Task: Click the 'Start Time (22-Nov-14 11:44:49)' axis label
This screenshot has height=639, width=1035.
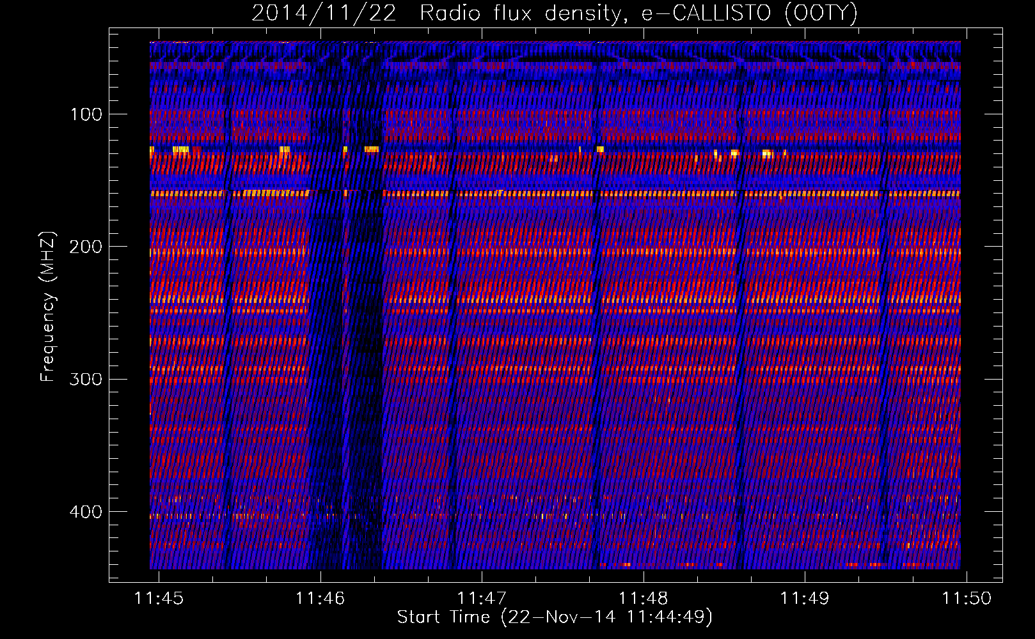Action: 555,617
